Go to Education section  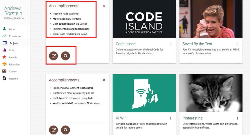[15, 65]
